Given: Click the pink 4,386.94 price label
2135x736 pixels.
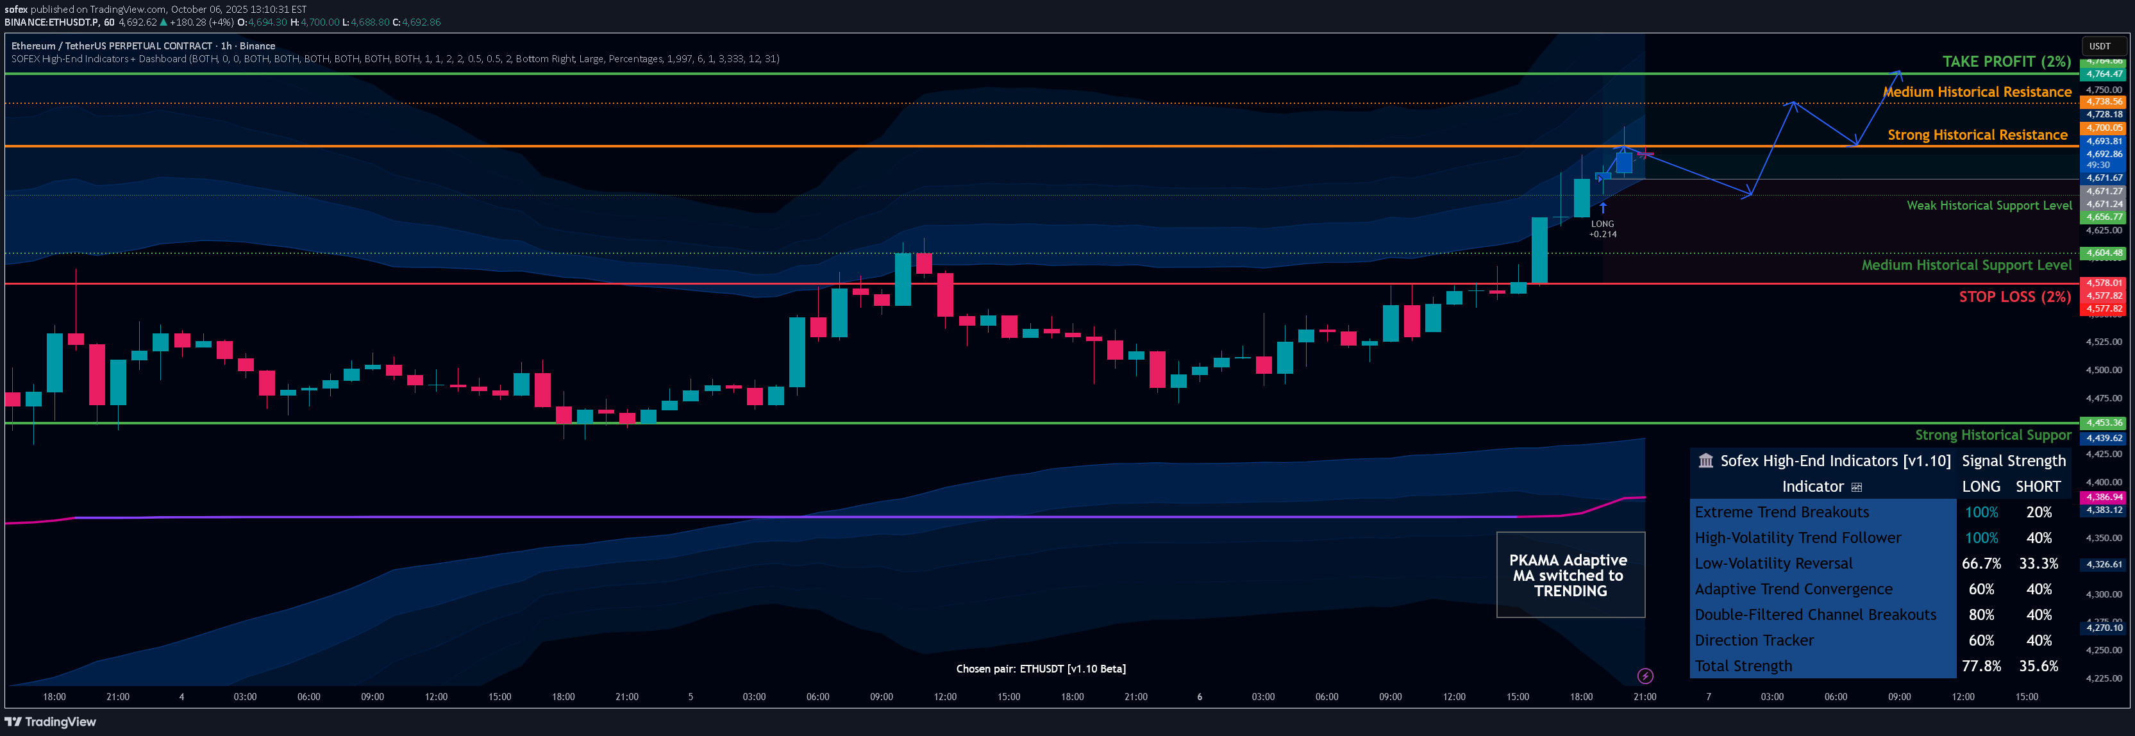Looking at the screenshot, I should point(2104,498).
